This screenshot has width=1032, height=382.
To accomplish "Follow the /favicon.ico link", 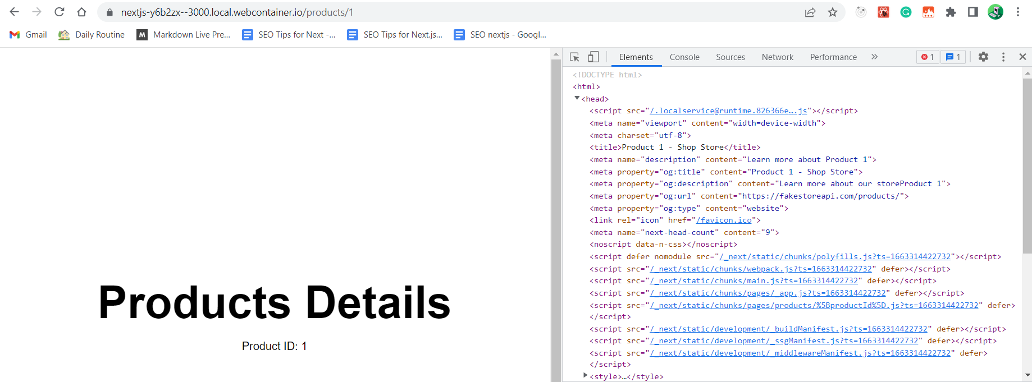I will click(x=724, y=220).
